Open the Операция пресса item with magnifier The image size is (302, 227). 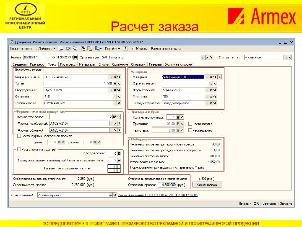tap(119, 77)
